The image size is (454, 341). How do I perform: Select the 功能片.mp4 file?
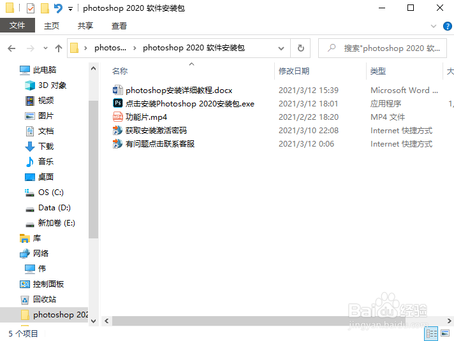pos(146,117)
